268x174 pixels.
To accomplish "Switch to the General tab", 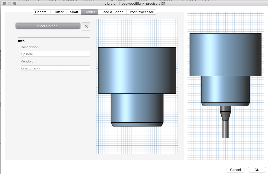I will point(41,12).
